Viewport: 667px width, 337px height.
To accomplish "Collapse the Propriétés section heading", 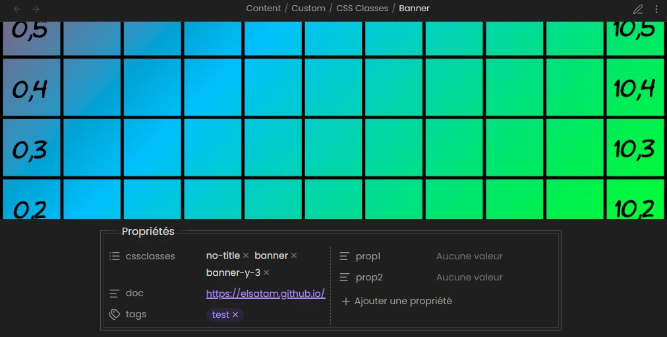I will [148, 232].
